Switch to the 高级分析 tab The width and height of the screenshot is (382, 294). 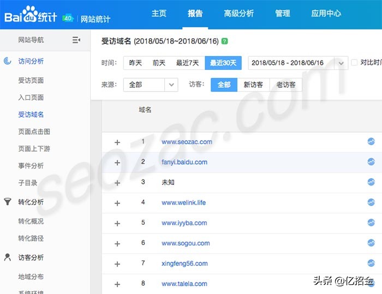coord(238,14)
